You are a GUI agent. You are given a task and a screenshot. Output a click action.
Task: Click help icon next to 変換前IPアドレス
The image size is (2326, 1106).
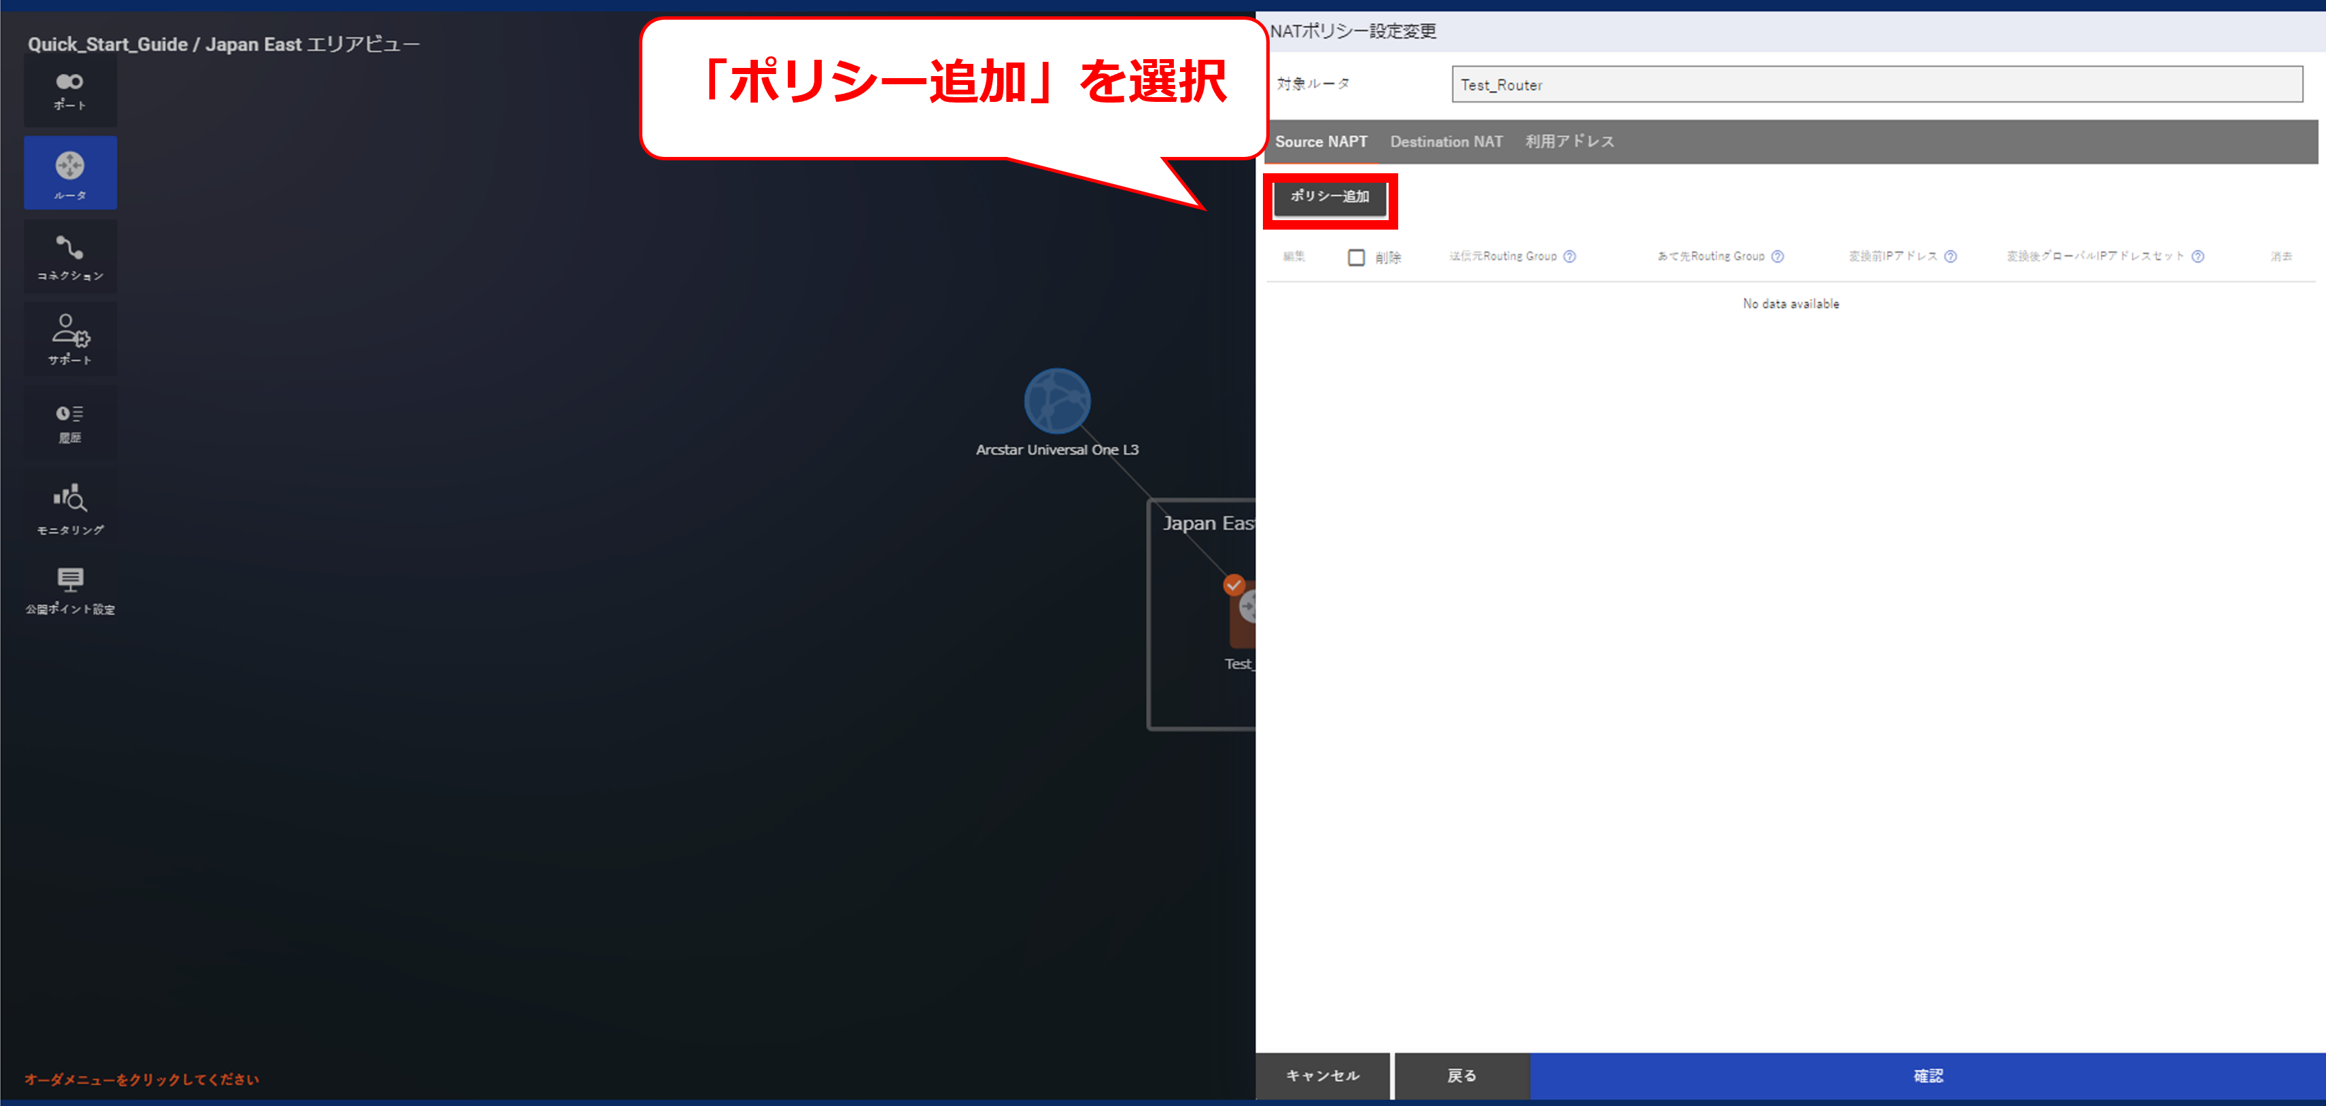1950,256
